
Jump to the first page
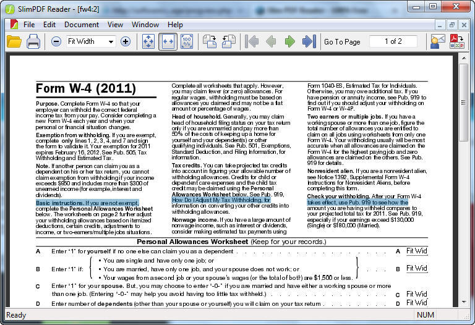click(x=252, y=41)
